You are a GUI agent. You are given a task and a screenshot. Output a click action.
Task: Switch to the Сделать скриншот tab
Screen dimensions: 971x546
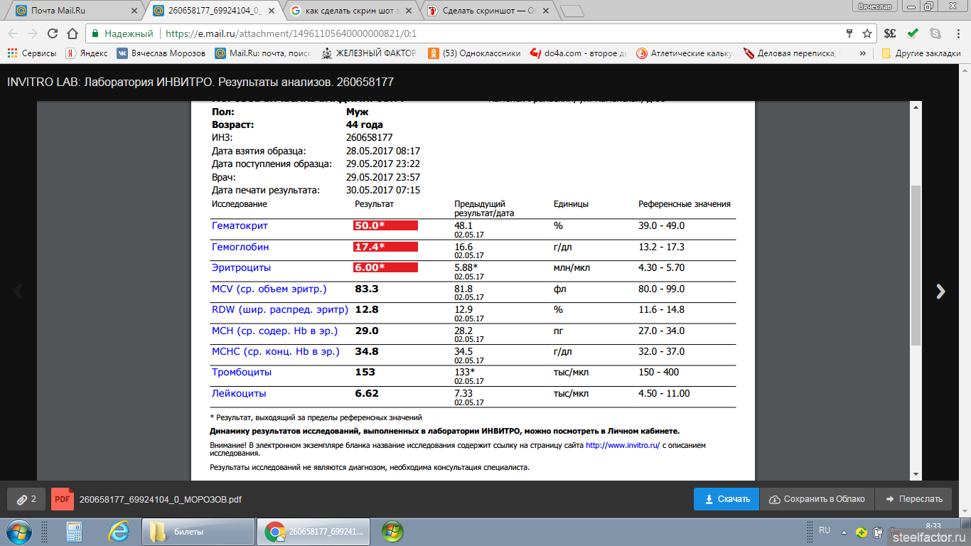click(x=488, y=11)
